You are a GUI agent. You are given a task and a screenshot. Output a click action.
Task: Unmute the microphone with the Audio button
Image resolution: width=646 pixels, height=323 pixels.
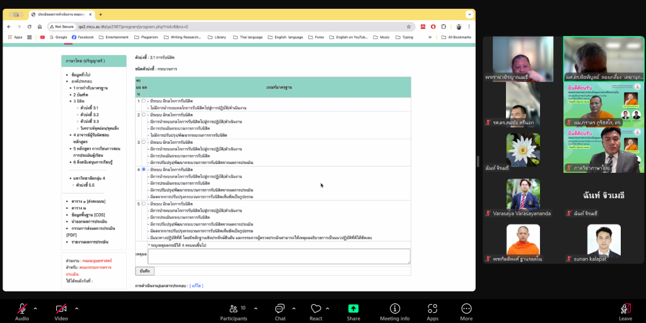(22, 312)
